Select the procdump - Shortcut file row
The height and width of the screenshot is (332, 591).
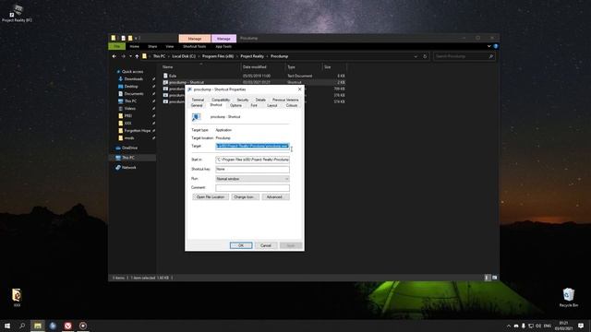(x=255, y=82)
